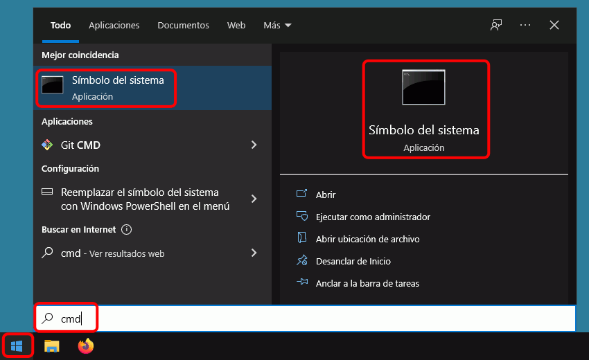This screenshot has height=360, width=589.
Task: Choose Ejecutar como administrador
Action: [x=373, y=217]
